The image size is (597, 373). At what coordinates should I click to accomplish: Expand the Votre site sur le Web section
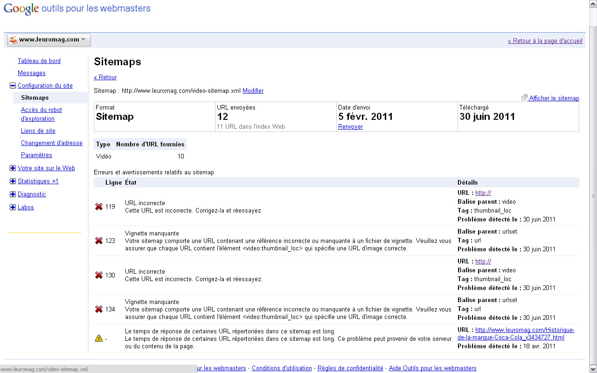tap(13, 168)
